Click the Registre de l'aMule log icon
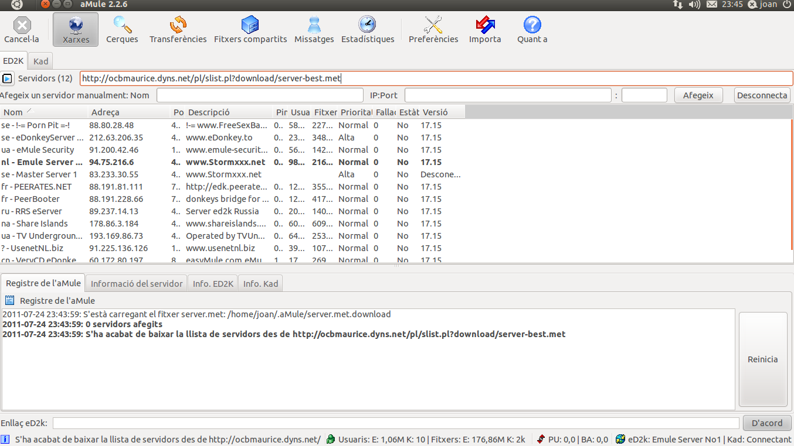Screen dimensions: 794x446 [9, 301]
